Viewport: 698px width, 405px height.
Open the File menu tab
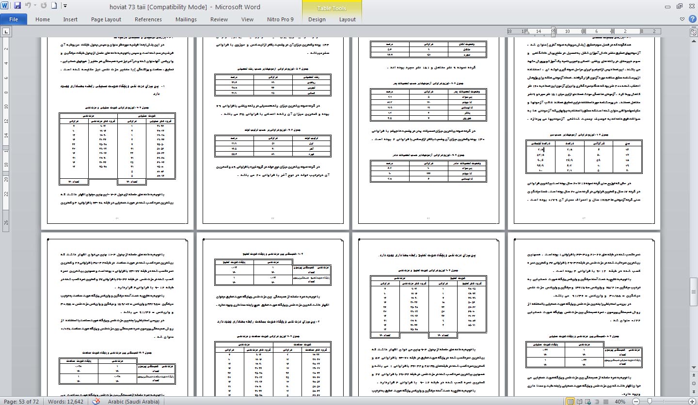point(14,19)
